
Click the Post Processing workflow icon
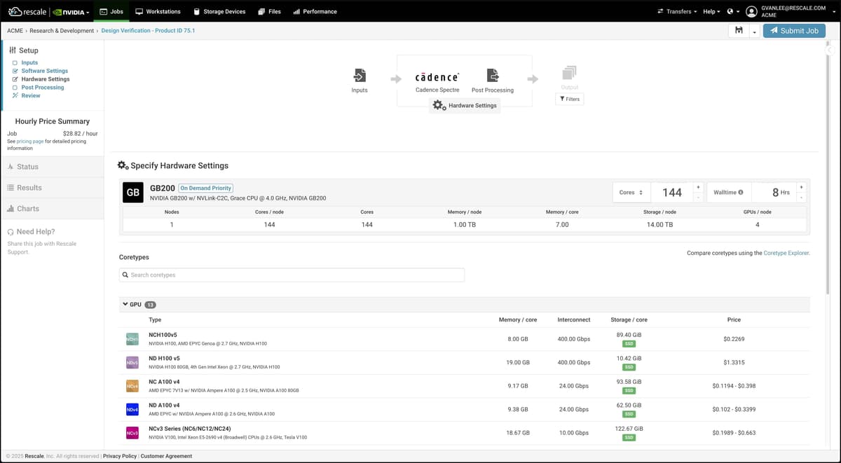click(x=493, y=76)
